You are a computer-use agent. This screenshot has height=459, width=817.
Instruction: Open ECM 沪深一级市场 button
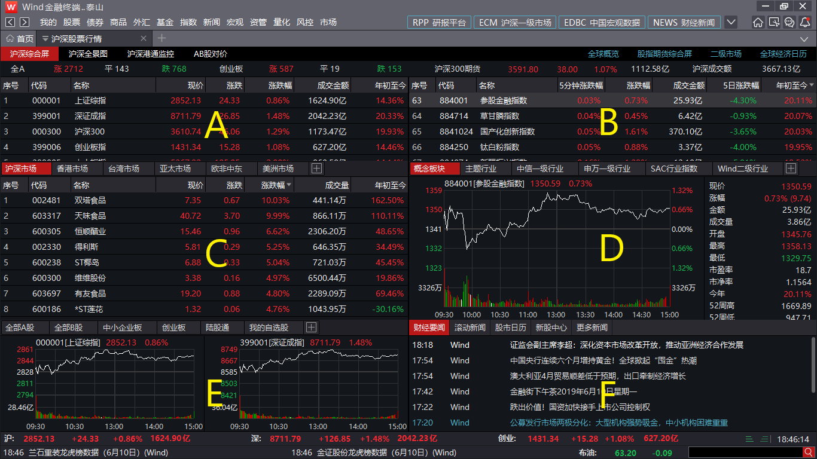tap(514, 22)
